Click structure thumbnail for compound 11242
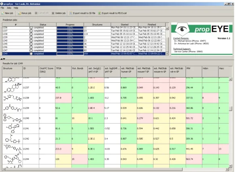This screenshot has width=235, height=172. click(x=13, y=139)
